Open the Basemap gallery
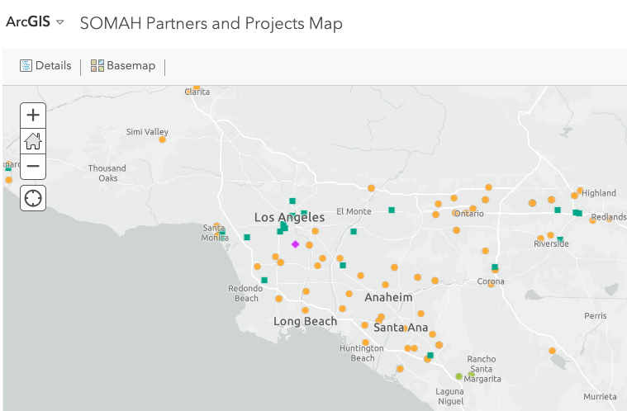This screenshot has width=627, height=411. 123,65
